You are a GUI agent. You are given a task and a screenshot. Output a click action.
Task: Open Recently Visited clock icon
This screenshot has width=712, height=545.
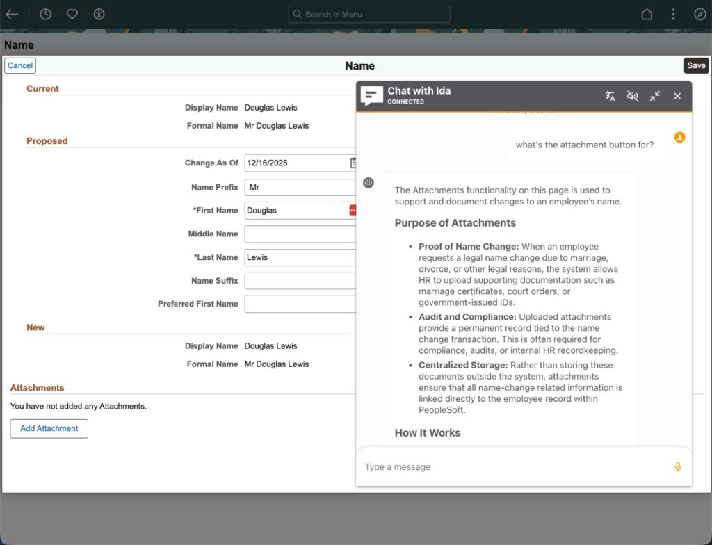[x=46, y=14]
